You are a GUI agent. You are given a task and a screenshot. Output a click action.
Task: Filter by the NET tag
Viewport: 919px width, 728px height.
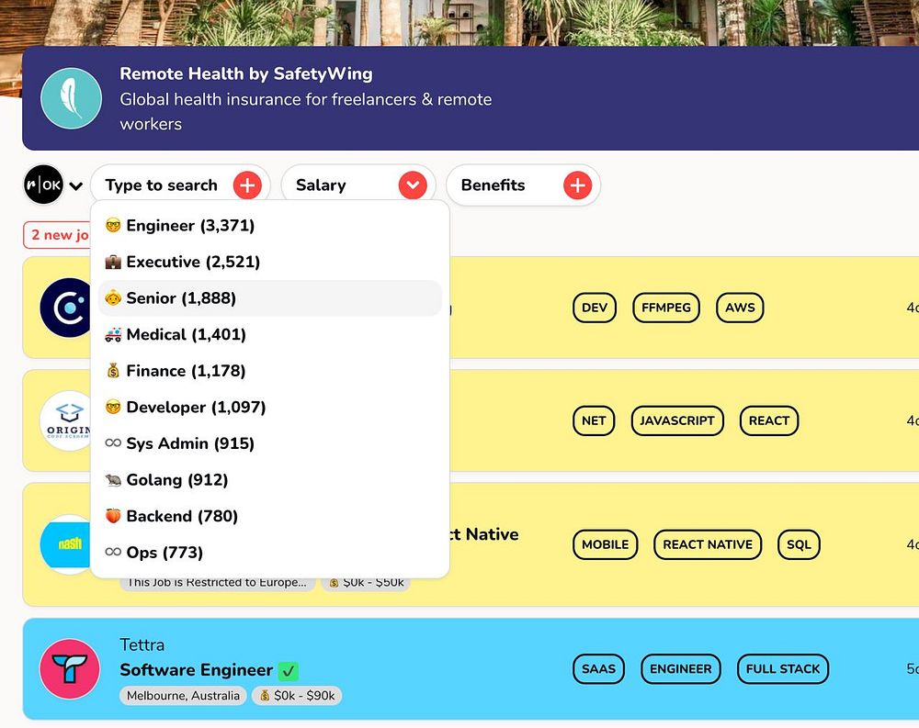[x=594, y=420]
